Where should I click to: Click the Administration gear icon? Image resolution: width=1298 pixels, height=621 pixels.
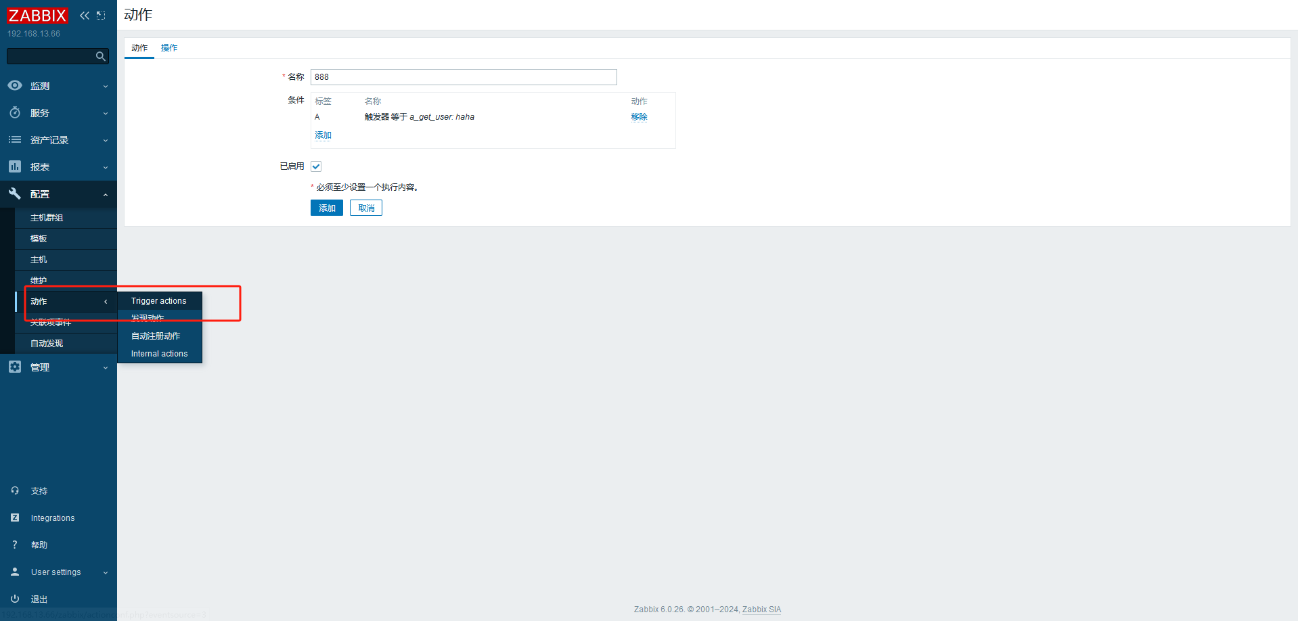(x=15, y=367)
